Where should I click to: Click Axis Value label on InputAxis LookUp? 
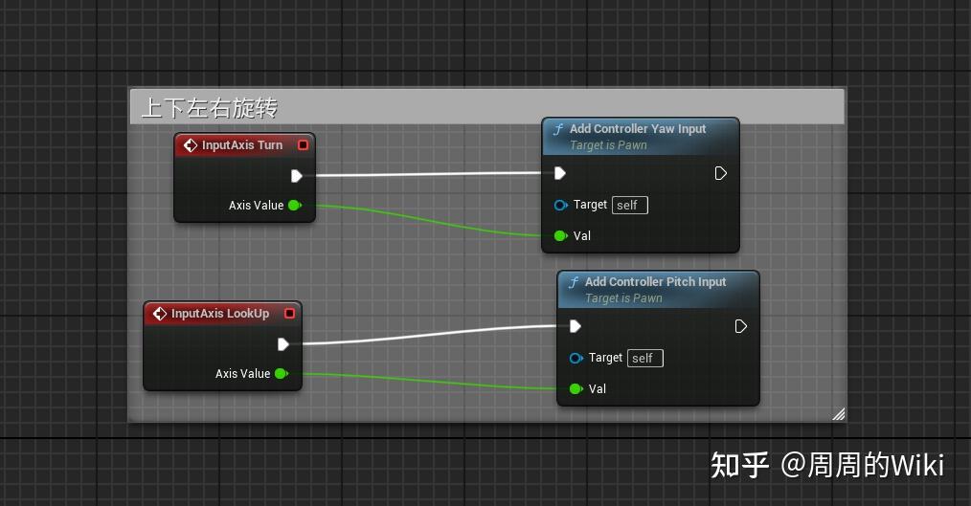(242, 374)
